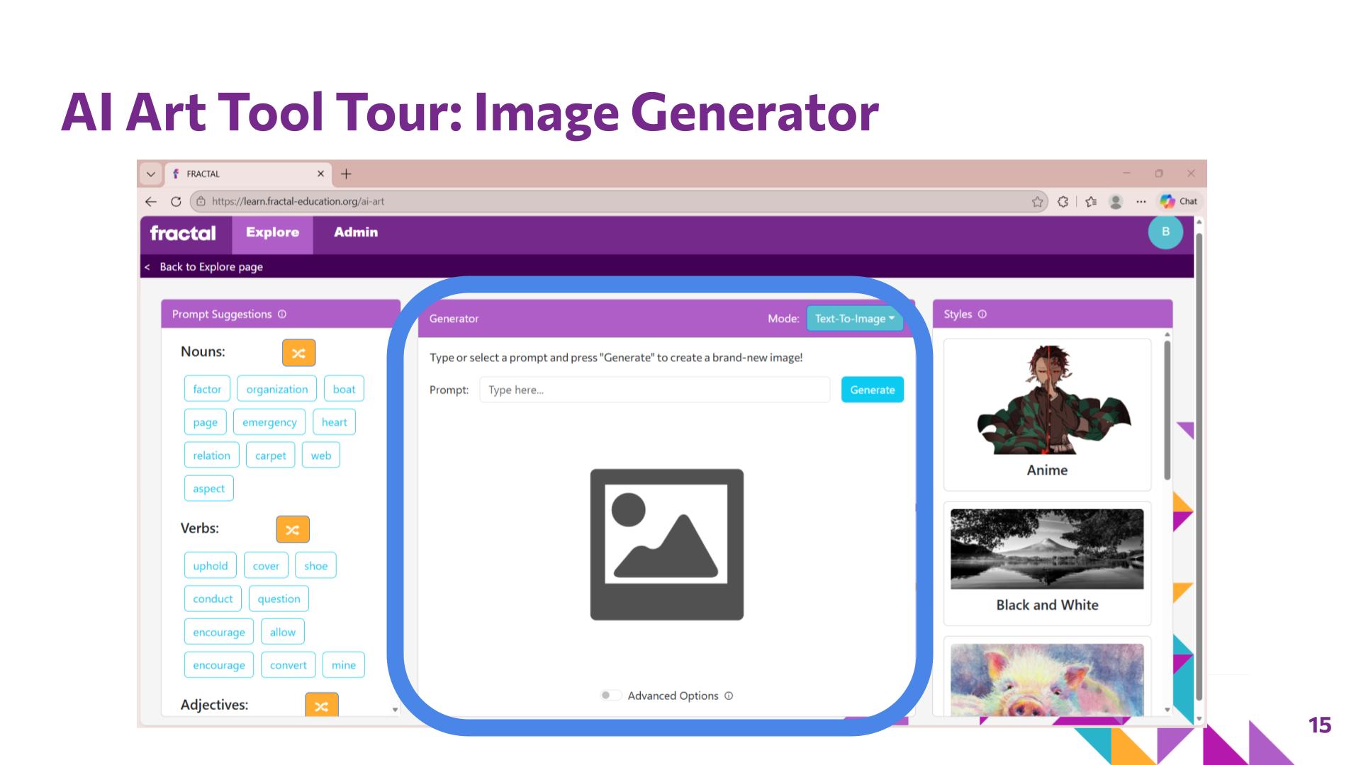Viewport: 1361px width, 765px height.
Task: Choose the noun "factor"
Action: [207, 389]
